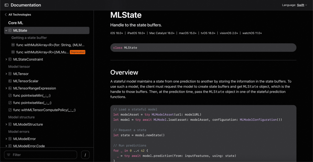Viewport: 313px width, 162px height.
Task: Go back to All Technologies
Action: coord(18,14)
